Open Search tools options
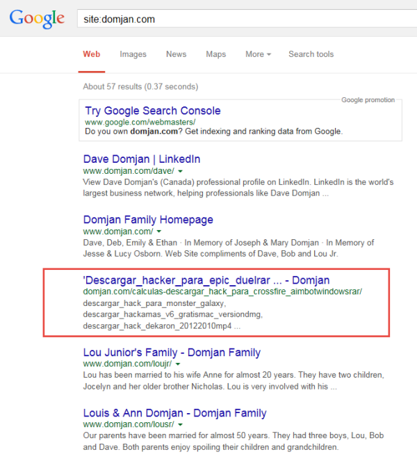Viewport: 417px width, 459px height. pos(311,54)
